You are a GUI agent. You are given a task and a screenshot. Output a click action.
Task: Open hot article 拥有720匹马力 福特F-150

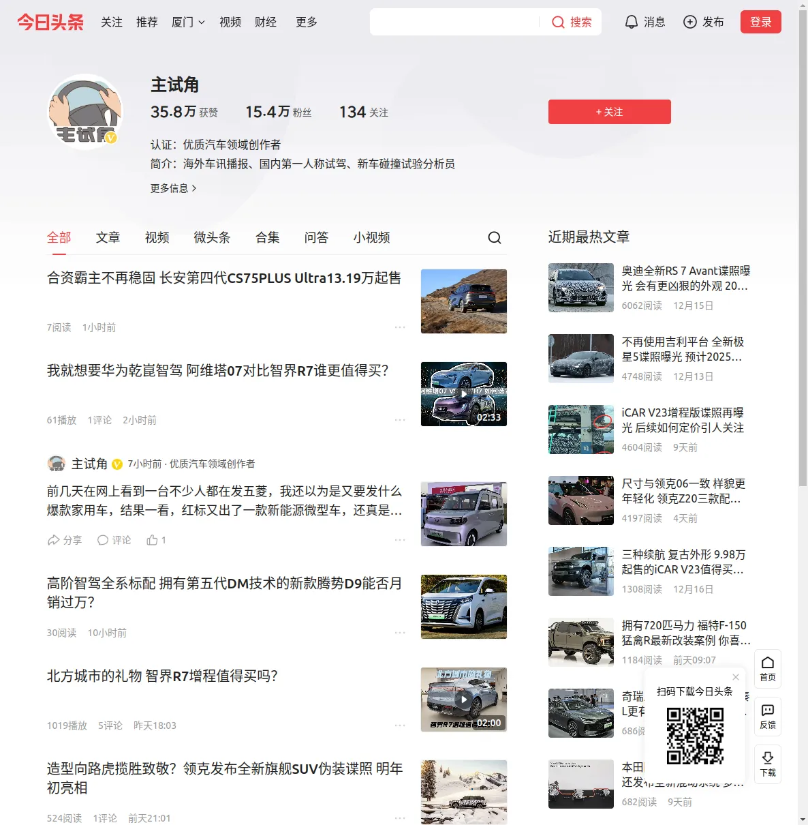coord(686,633)
